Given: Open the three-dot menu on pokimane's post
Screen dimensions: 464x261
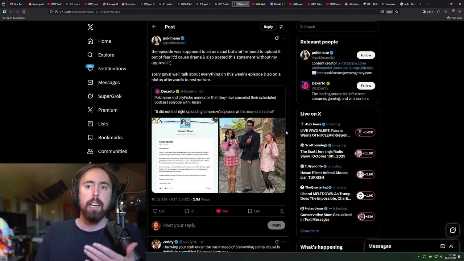Looking at the screenshot, I should tap(283, 38).
